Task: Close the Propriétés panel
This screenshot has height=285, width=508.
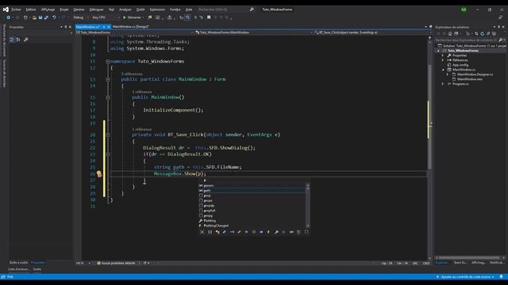Action: (70, 27)
